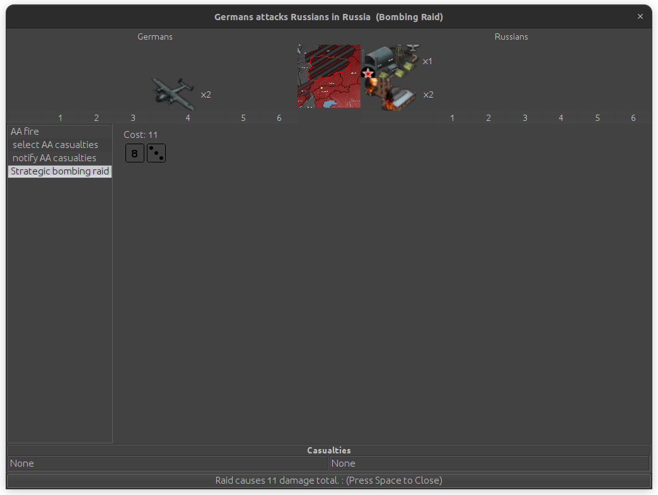Click the German casualties 'None' field
The width and height of the screenshot is (658, 495).
168,464
